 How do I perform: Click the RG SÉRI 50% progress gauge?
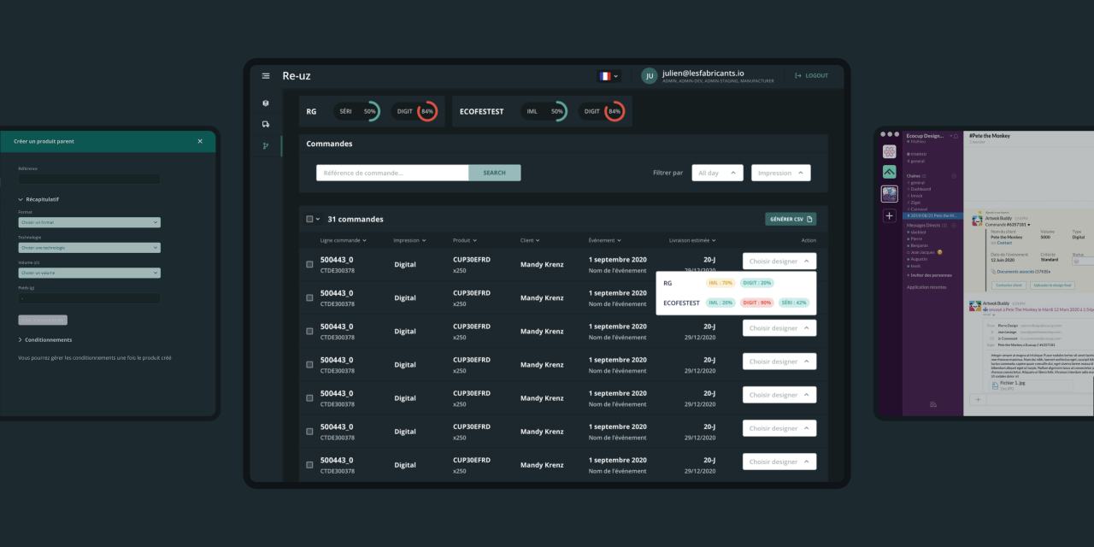(356, 112)
